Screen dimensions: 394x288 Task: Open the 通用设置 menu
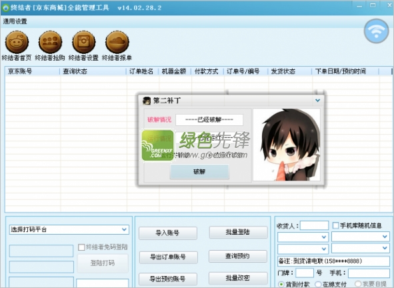pyautogui.click(x=15, y=21)
